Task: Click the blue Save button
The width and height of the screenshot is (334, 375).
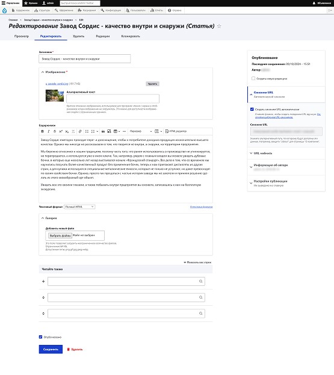Action: coord(51,349)
